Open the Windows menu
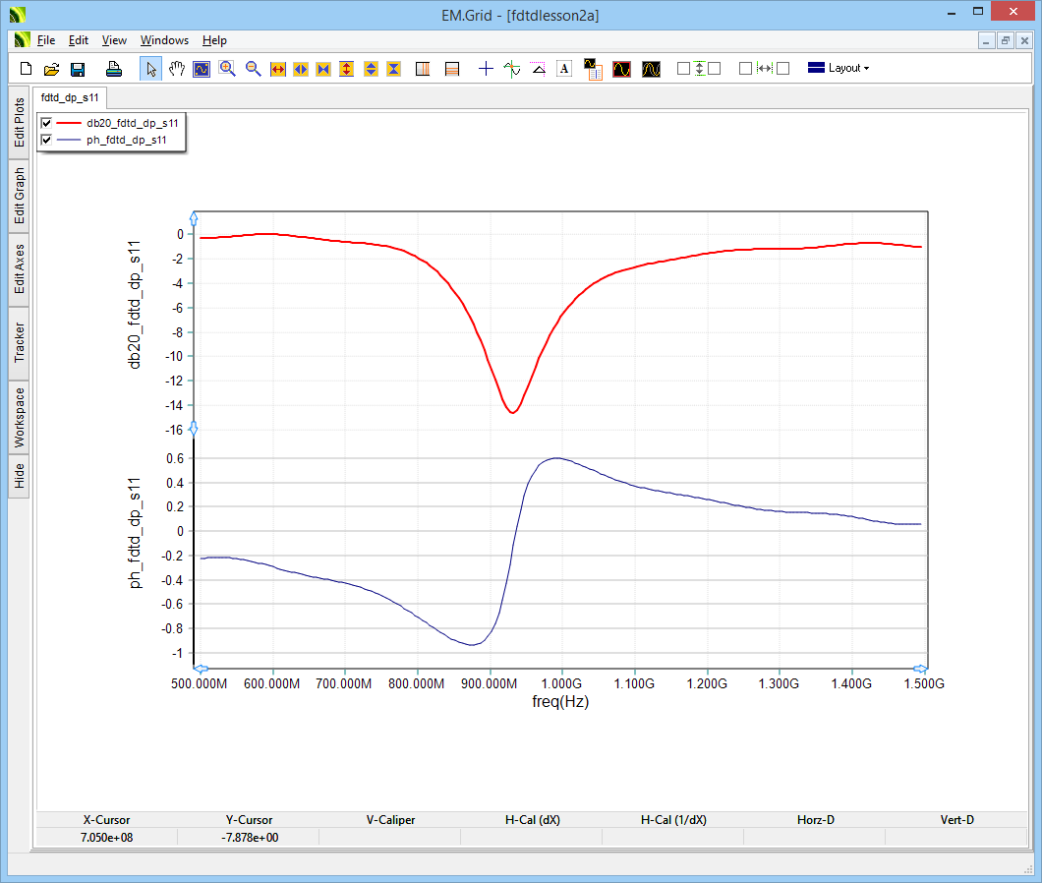The image size is (1042, 883). [x=164, y=40]
